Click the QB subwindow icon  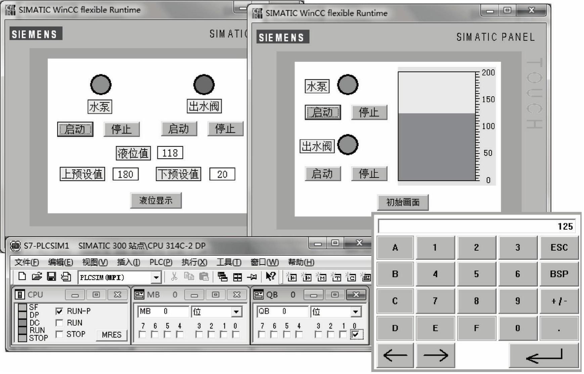(259, 295)
